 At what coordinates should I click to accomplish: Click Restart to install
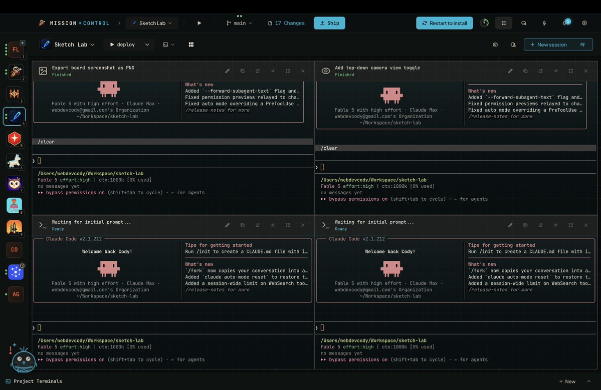tap(445, 23)
